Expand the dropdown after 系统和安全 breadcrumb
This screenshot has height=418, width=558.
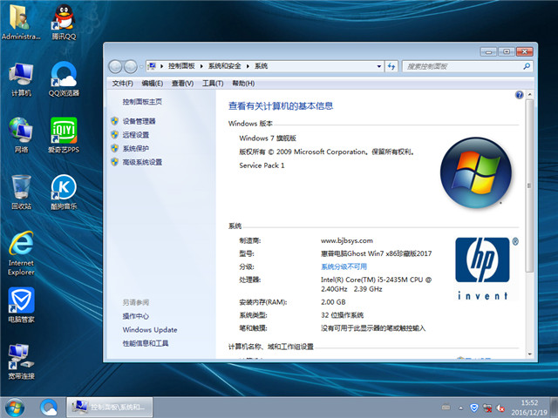point(248,66)
